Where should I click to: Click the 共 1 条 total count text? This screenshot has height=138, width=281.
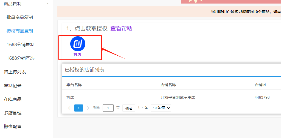(143, 108)
